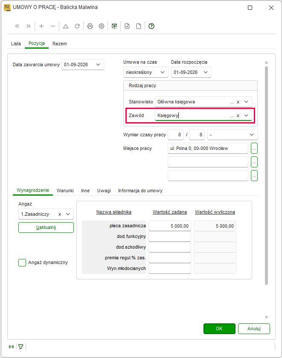
Task: Click dod.szkodliwy Wartość zadana field
Action: [170, 247]
